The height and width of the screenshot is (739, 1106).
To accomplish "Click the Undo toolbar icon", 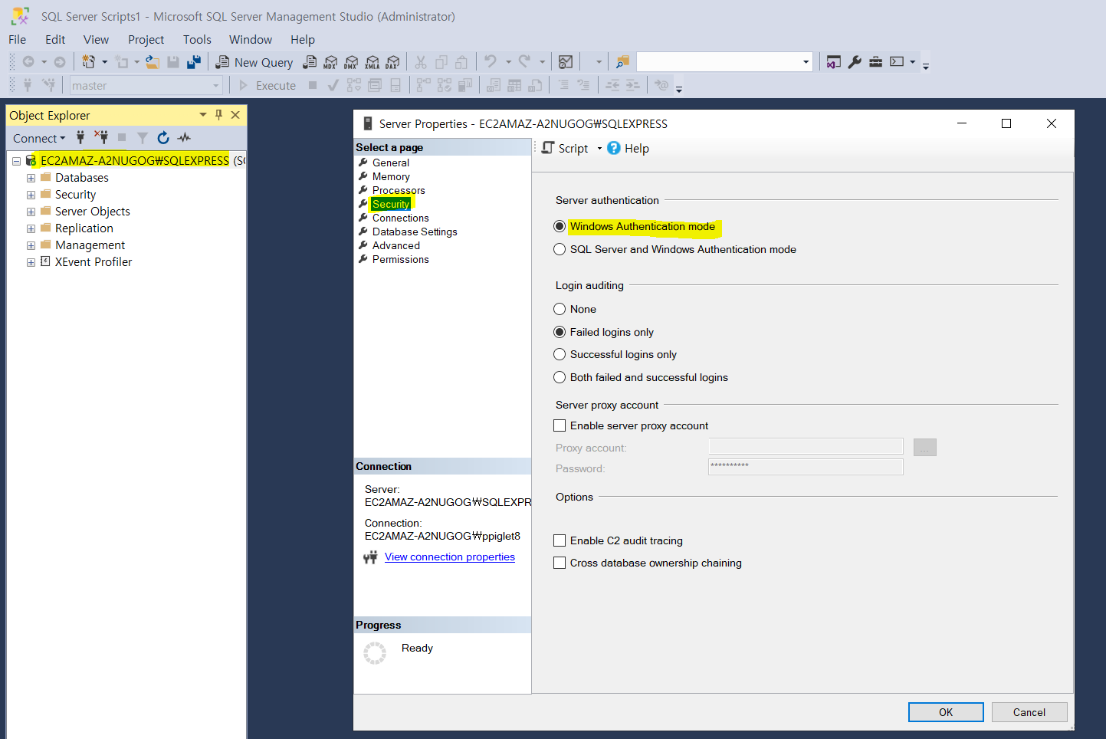I will [x=491, y=62].
